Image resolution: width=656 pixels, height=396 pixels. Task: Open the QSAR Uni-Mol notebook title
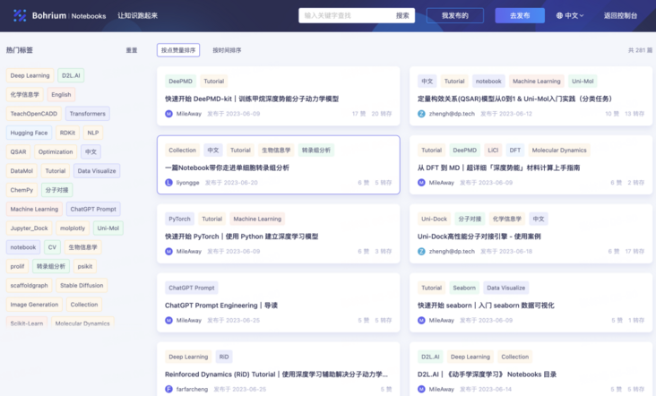coord(514,99)
